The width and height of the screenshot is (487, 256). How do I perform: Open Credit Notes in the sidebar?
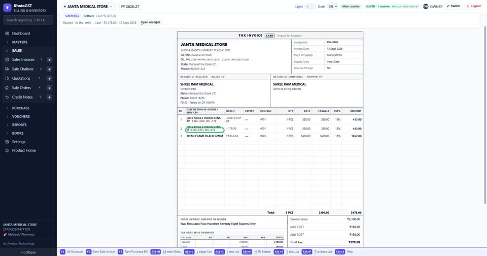pos(22,97)
